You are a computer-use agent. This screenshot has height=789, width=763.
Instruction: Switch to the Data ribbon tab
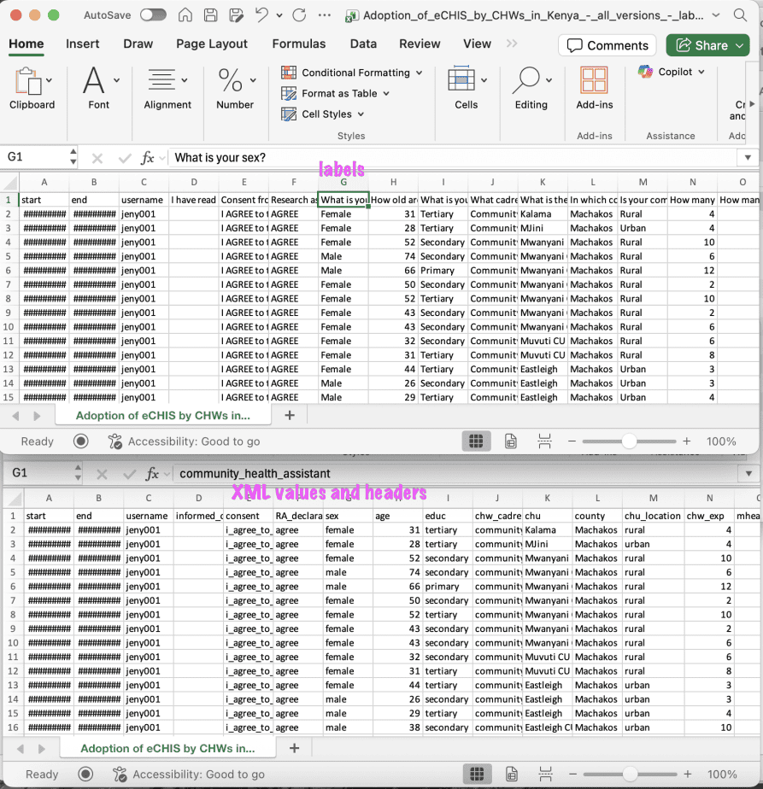click(x=362, y=44)
